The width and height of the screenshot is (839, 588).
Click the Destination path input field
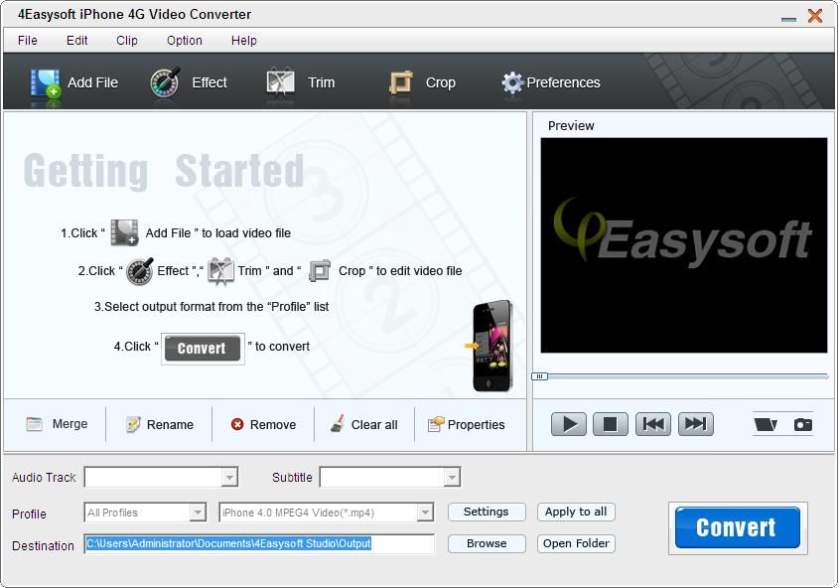pos(259,543)
